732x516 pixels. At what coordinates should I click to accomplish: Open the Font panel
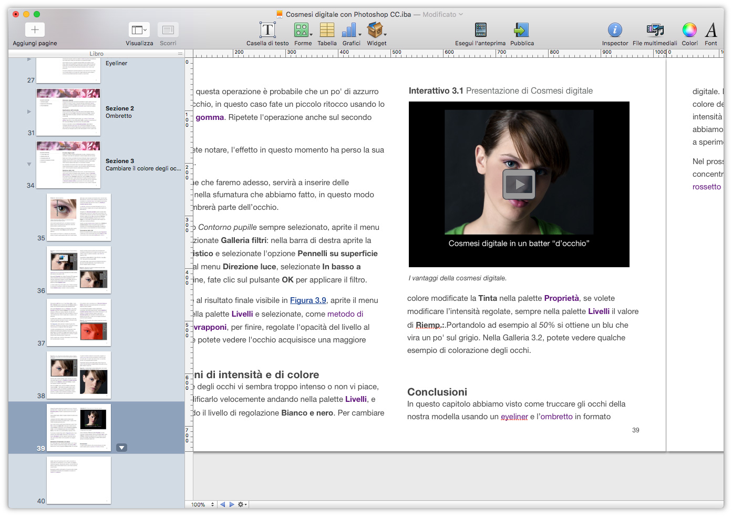tap(711, 30)
